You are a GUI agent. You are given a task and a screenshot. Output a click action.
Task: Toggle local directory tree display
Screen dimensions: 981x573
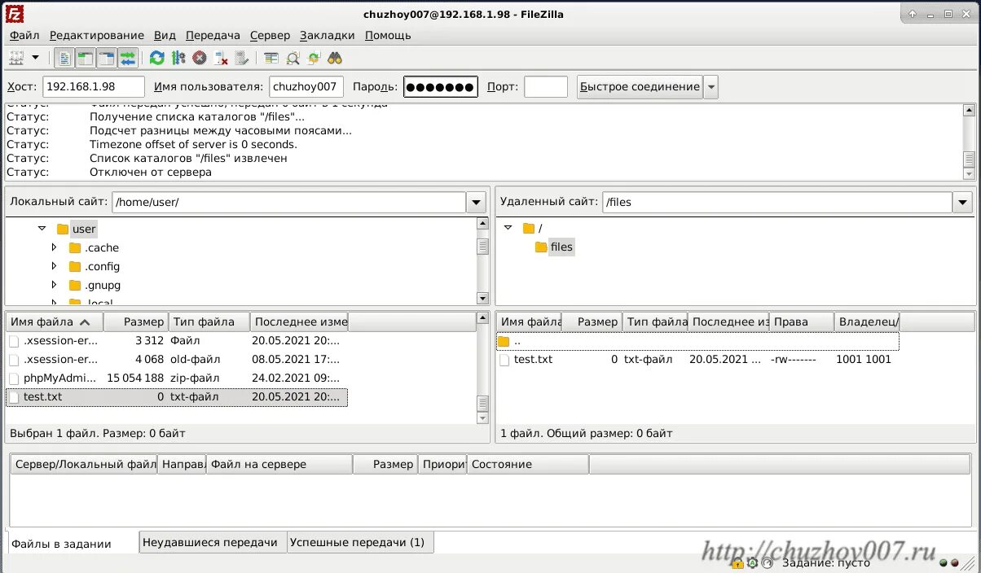point(86,58)
